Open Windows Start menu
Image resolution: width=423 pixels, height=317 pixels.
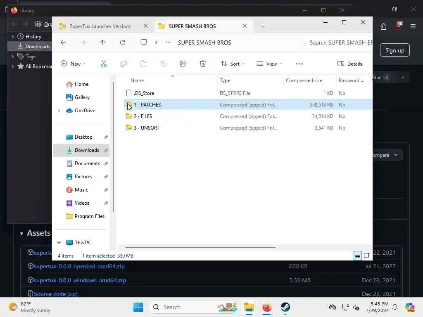pyautogui.click(x=138, y=307)
